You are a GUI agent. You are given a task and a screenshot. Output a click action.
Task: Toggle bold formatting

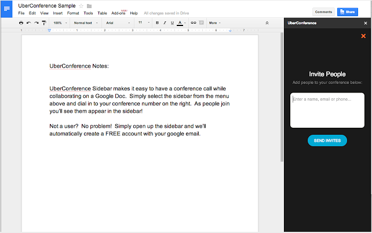point(157,23)
